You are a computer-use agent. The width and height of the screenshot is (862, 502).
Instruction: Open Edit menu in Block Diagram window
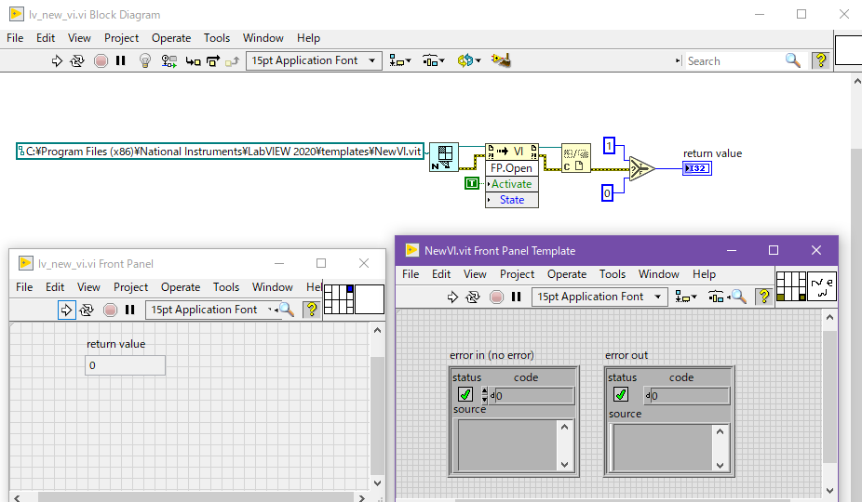tap(46, 38)
